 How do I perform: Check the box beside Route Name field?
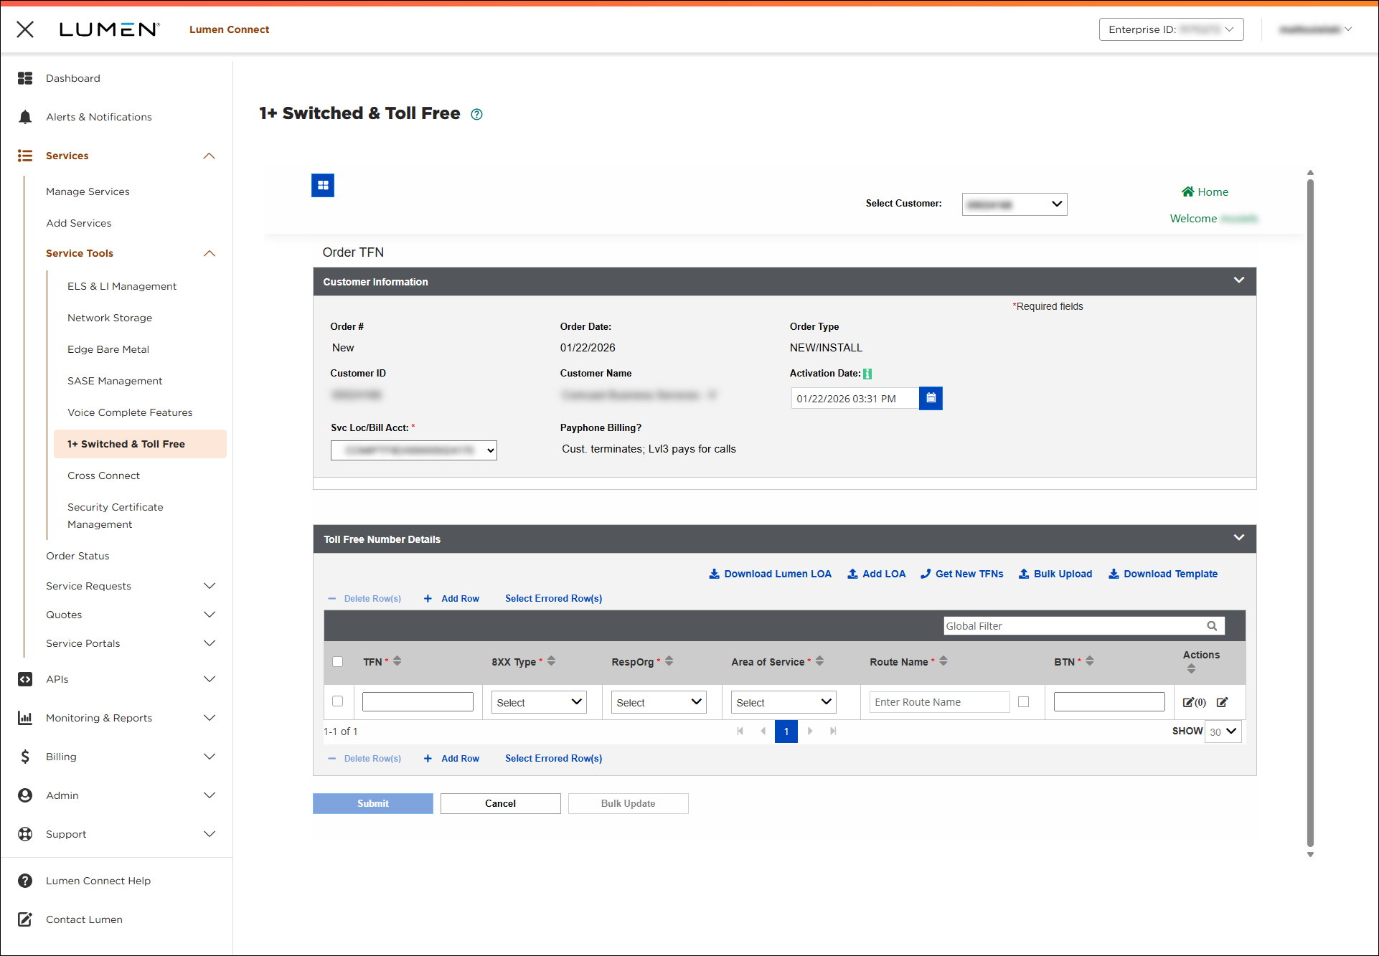(1024, 702)
